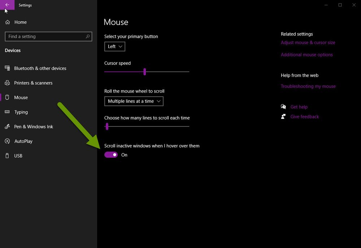Screen dimensions: 361x248
Task: Open the primary button dropdown showing Left
Action: click(x=114, y=46)
